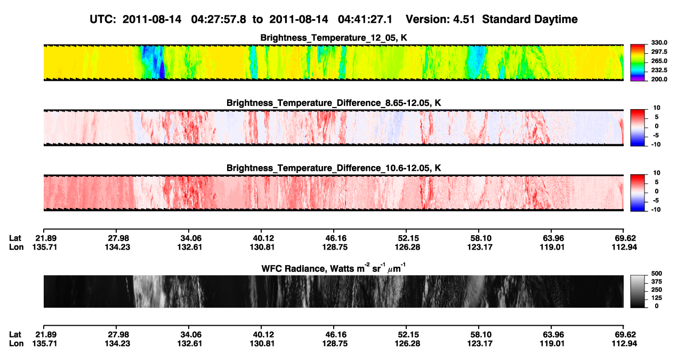Image resolution: width=693 pixels, height=355 pixels.
Task: Click latitude 21.89 under the 10.6-12.05 plot
Action: click(x=46, y=238)
